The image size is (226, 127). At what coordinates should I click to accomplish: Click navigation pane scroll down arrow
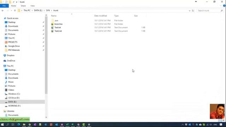(46, 117)
